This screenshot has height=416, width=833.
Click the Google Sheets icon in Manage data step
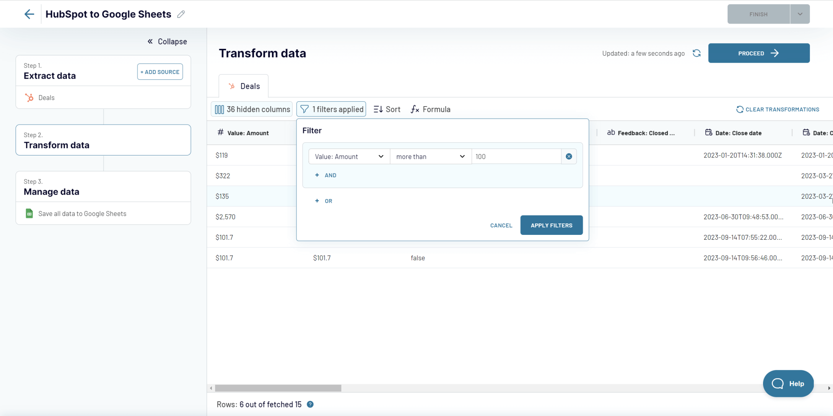point(29,213)
